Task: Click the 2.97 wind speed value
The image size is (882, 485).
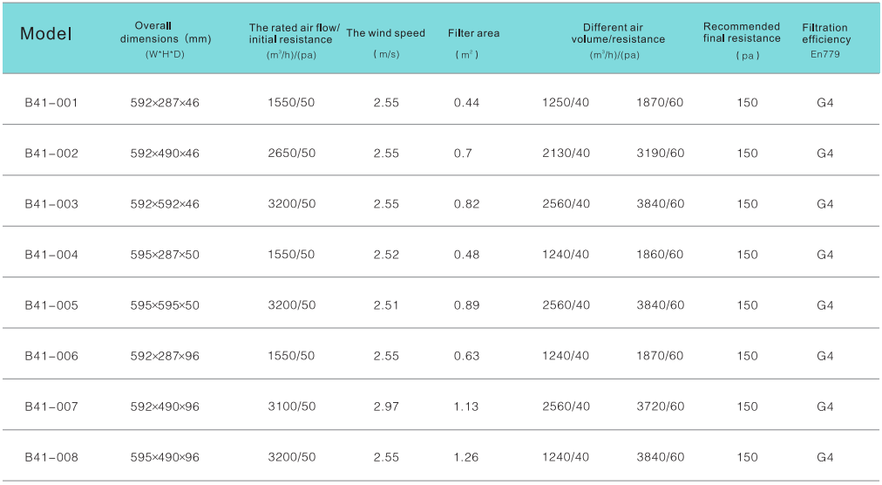Action: [385, 406]
